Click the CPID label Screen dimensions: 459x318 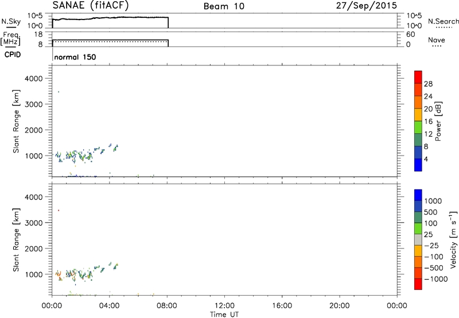[12, 55]
